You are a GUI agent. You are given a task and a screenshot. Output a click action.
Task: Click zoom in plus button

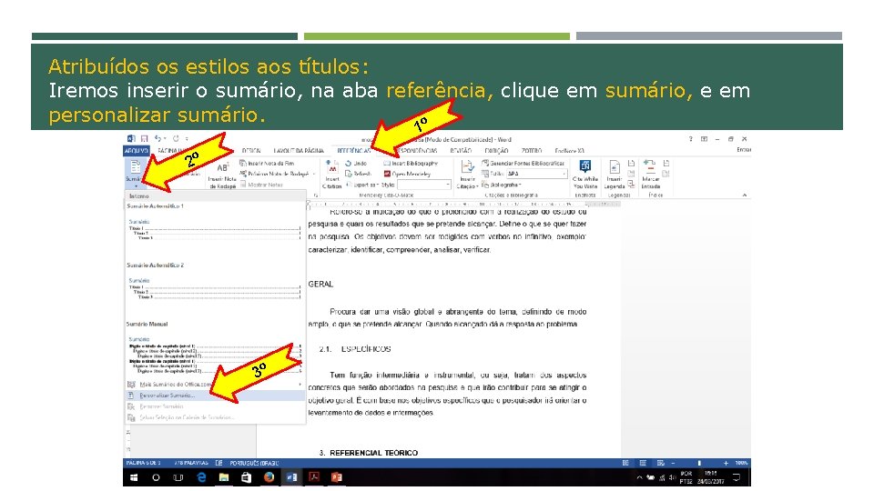[726, 463]
